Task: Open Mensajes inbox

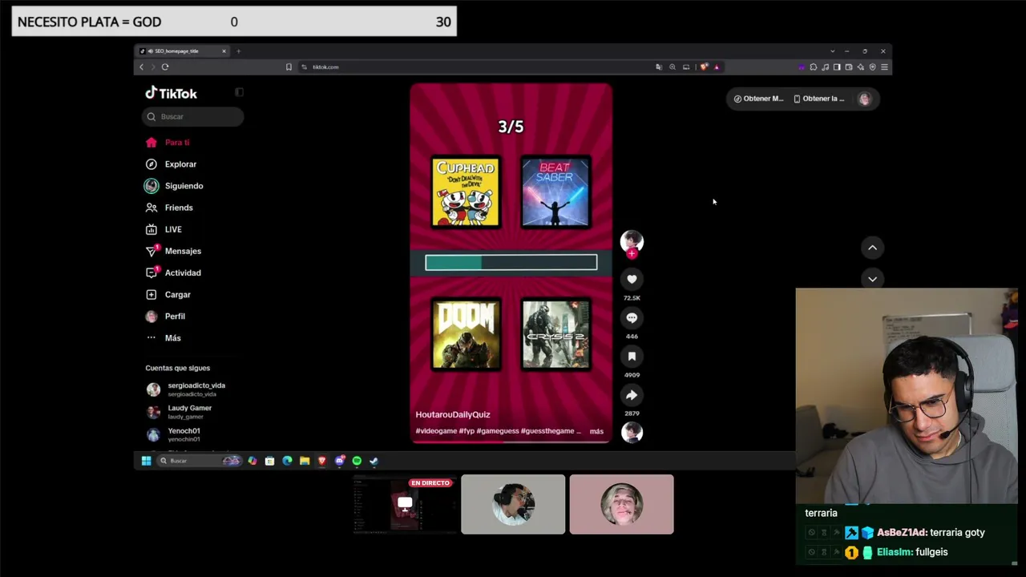Action: tap(173, 251)
